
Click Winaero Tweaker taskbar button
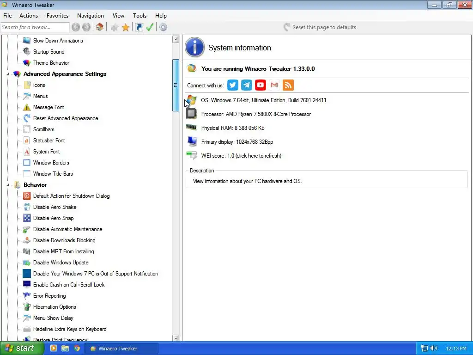coord(121,349)
